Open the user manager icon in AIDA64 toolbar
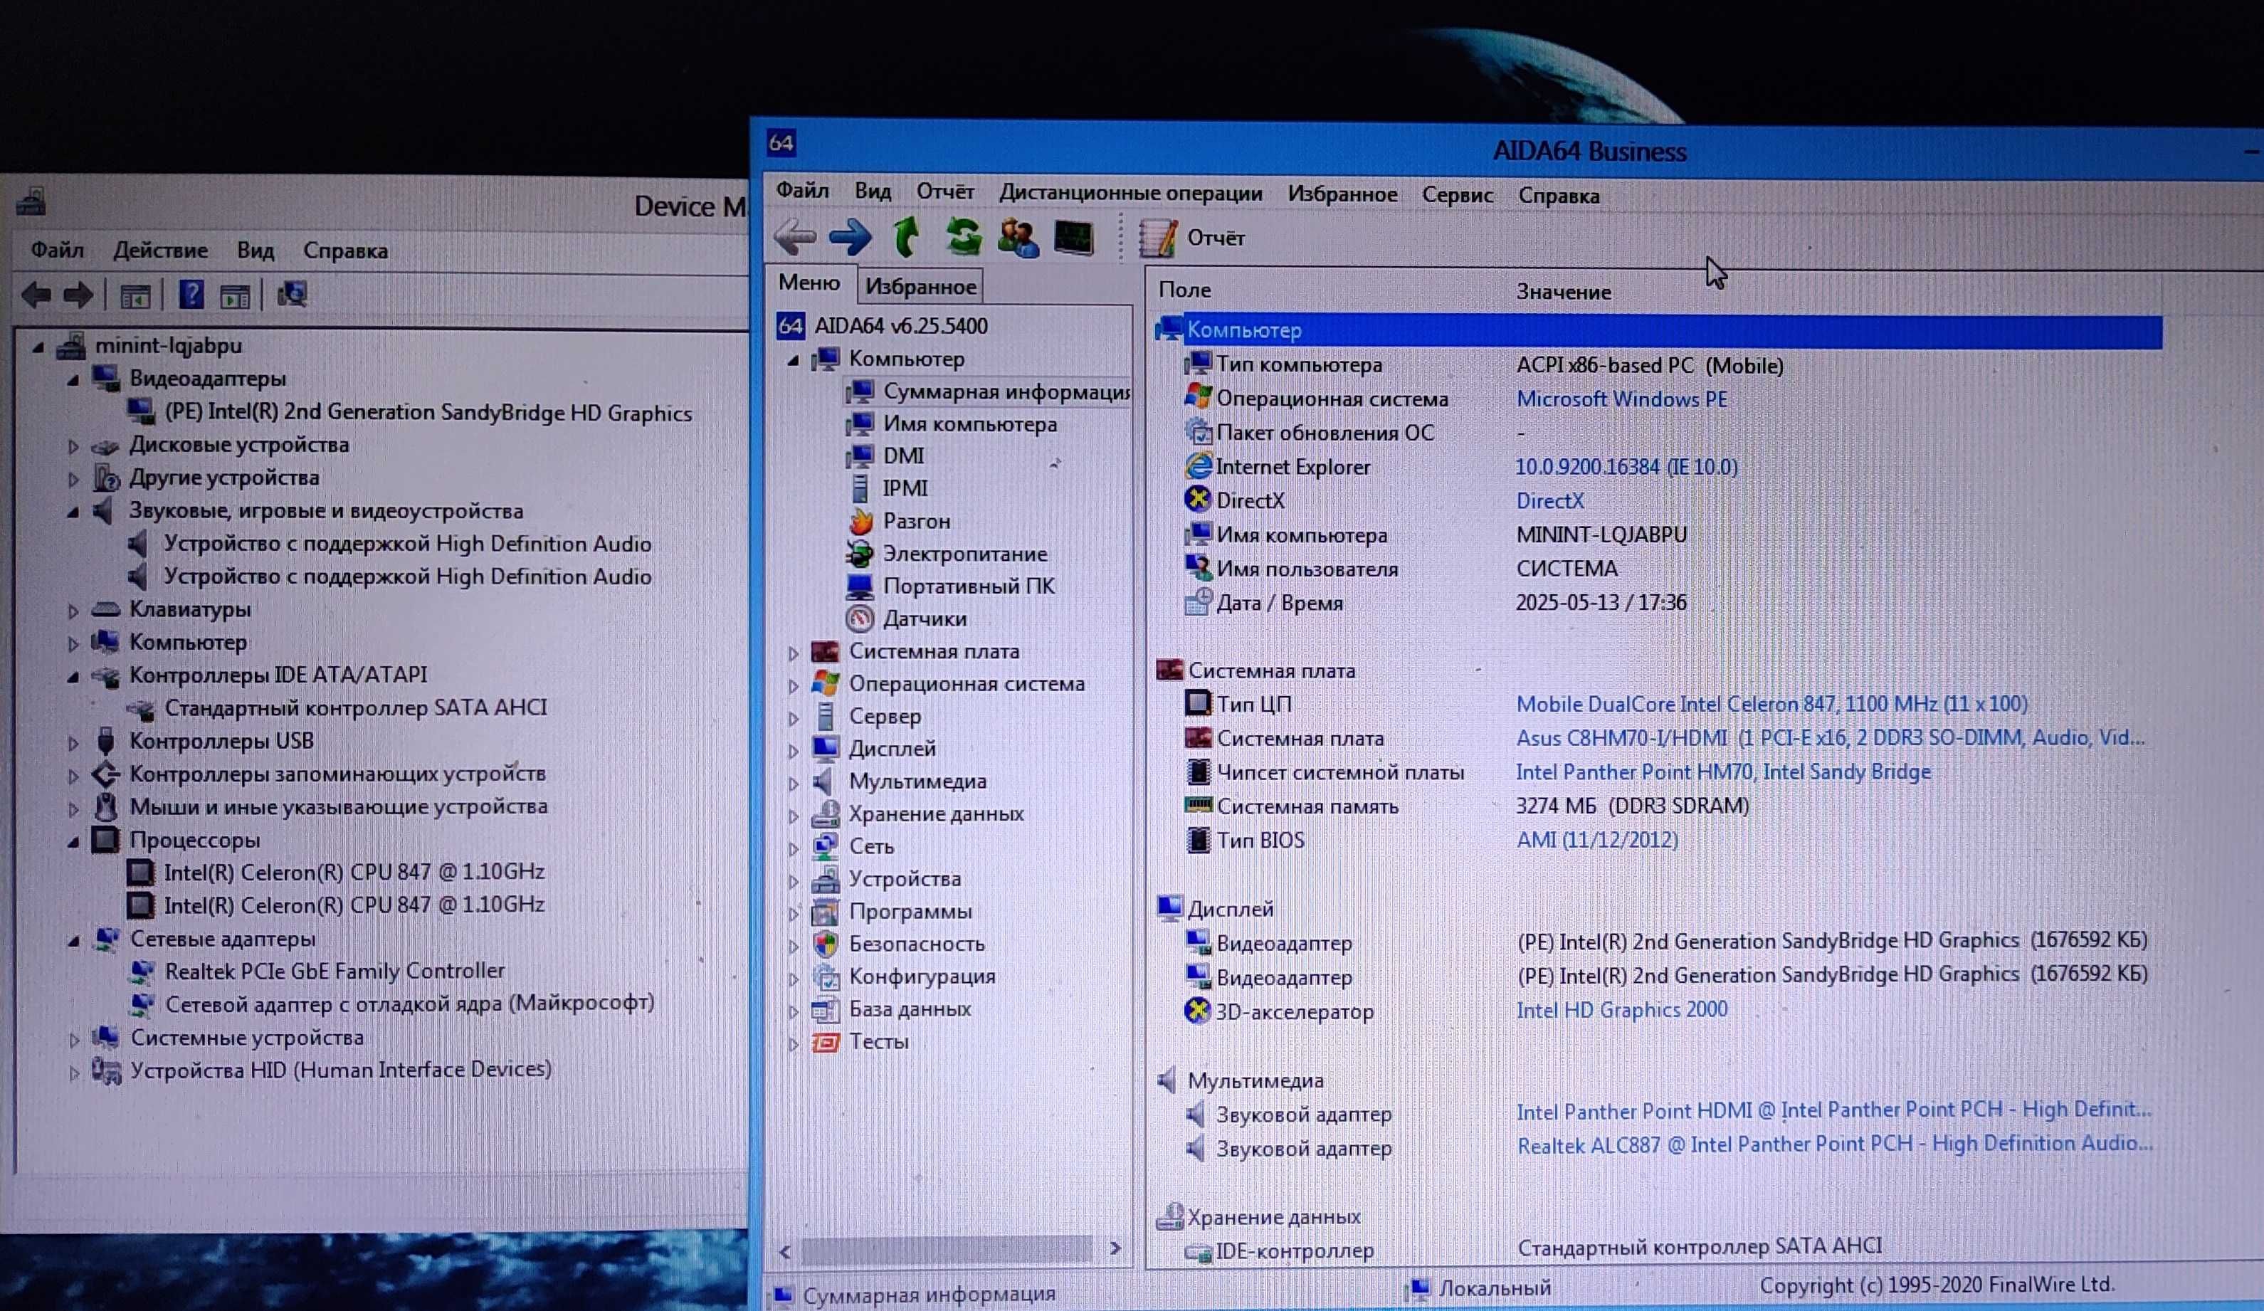The width and height of the screenshot is (2264, 1311). tap(1018, 238)
